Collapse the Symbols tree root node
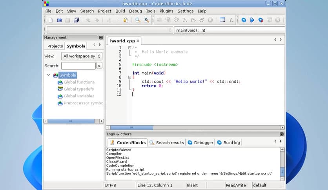 (48, 75)
